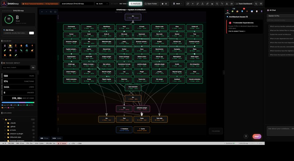The height and width of the screenshot is (161, 294).
Task: Click the language breakdown color bar
Action: coord(18,103)
